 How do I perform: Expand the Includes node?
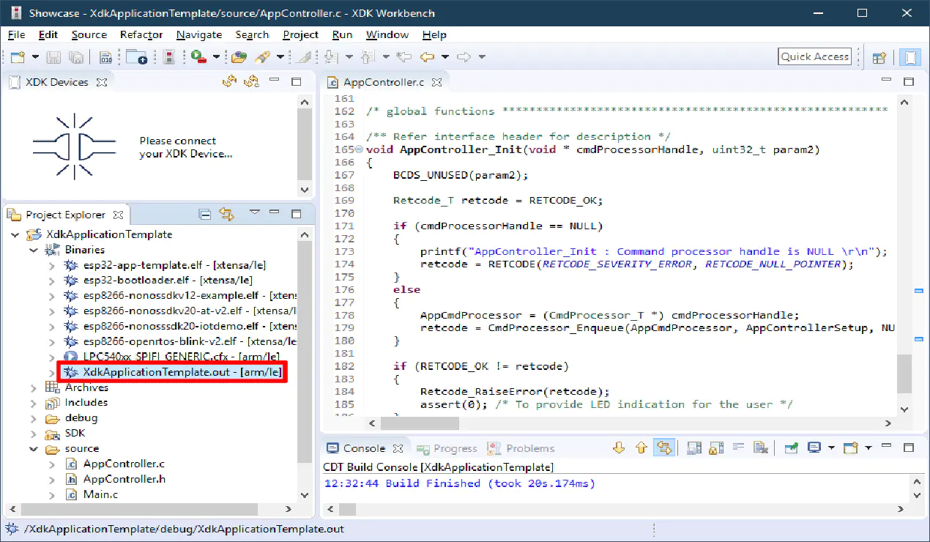coord(34,403)
